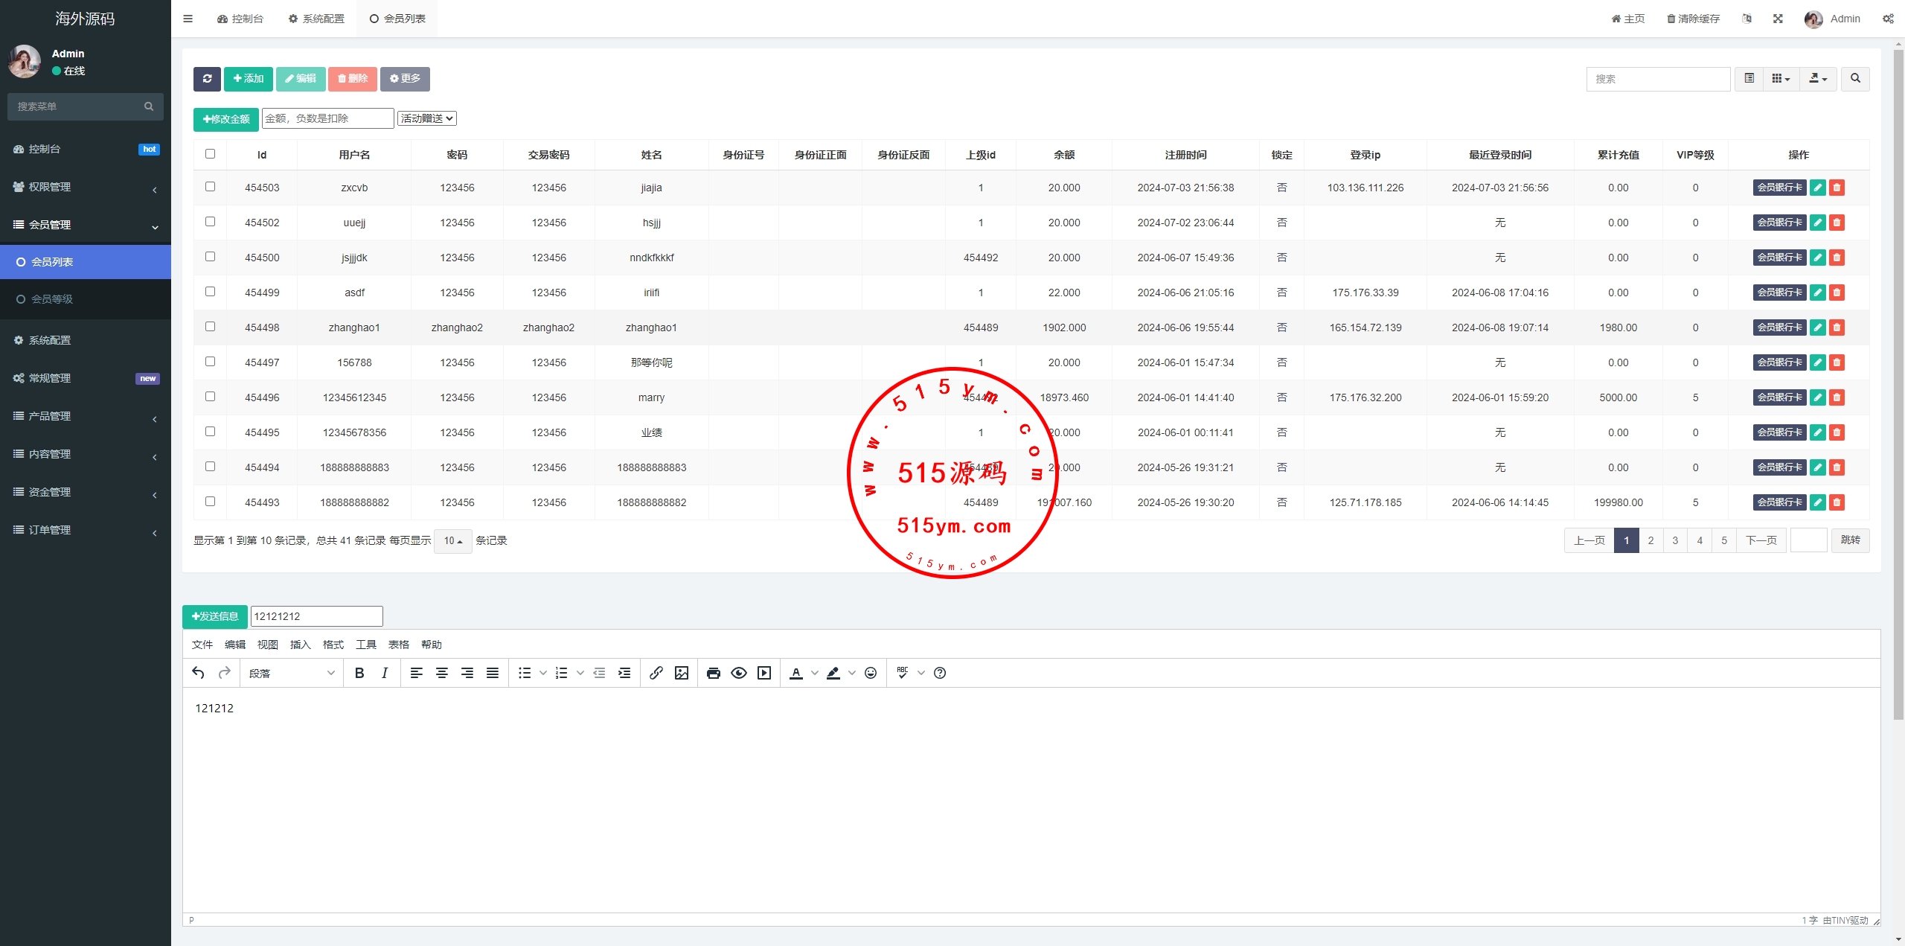
Task: Go to page 3 of results
Action: pos(1675,540)
